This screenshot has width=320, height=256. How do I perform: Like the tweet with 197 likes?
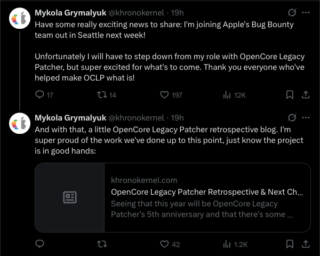(x=165, y=94)
